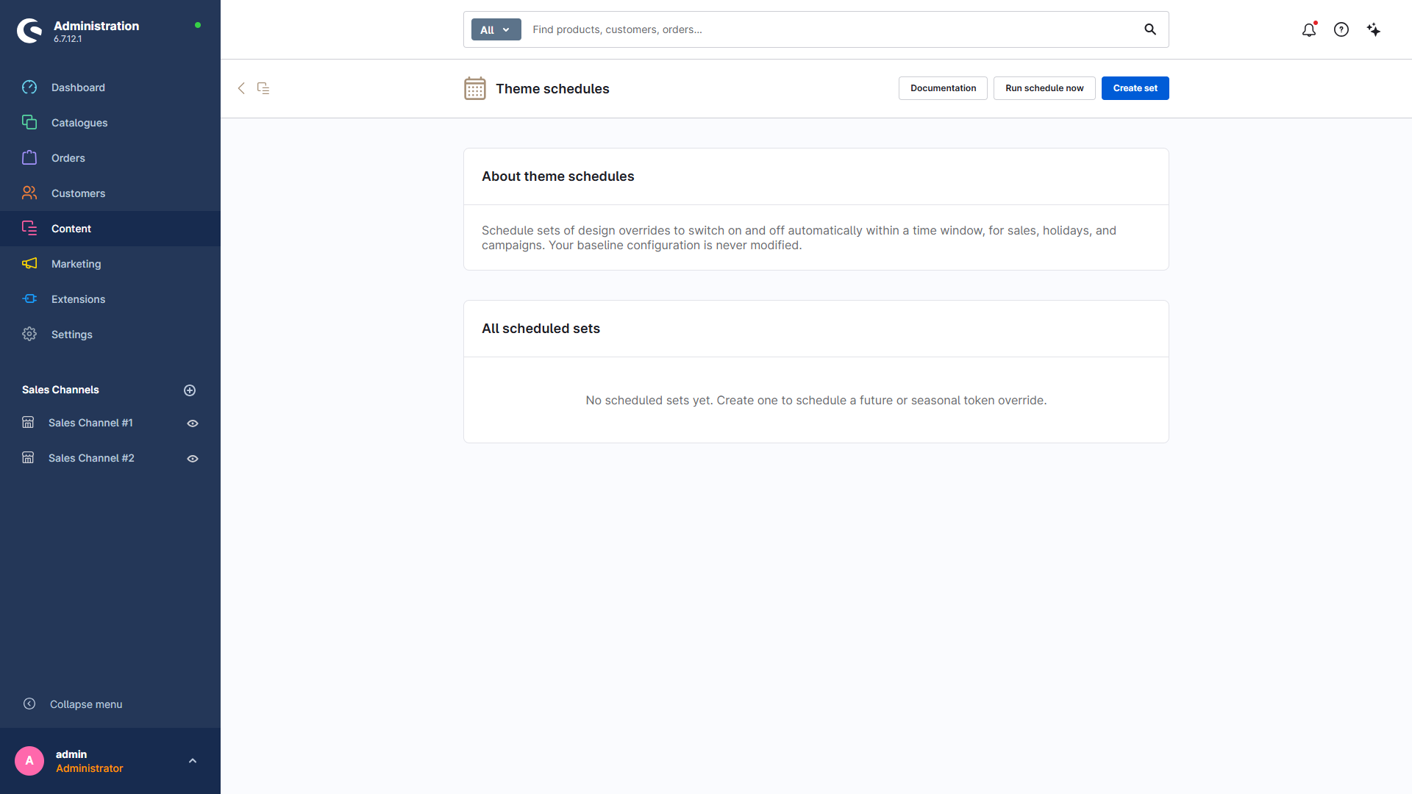The width and height of the screenshot is (1412, 794).
Task: Open the page list icon beside back arrow
Action: click(263, 88)
